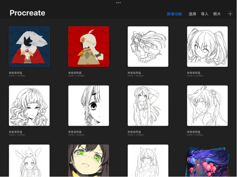The height and width of the screenshot is (177, 237).
Task: Tap 未命名作品 title under twin-tail line art
Action: 194,73
